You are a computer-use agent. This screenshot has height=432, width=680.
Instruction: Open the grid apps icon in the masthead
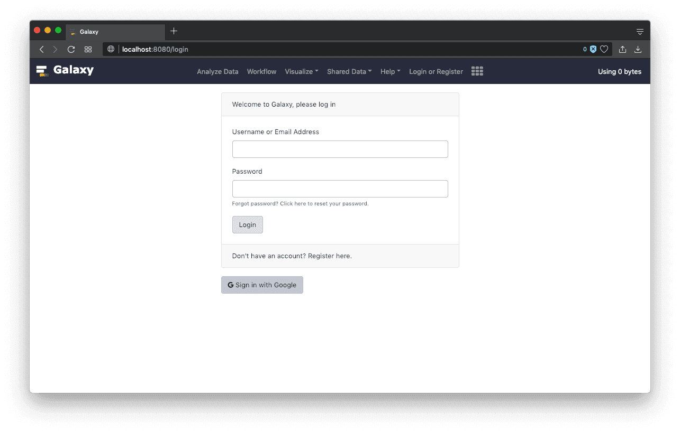[477, 71]
